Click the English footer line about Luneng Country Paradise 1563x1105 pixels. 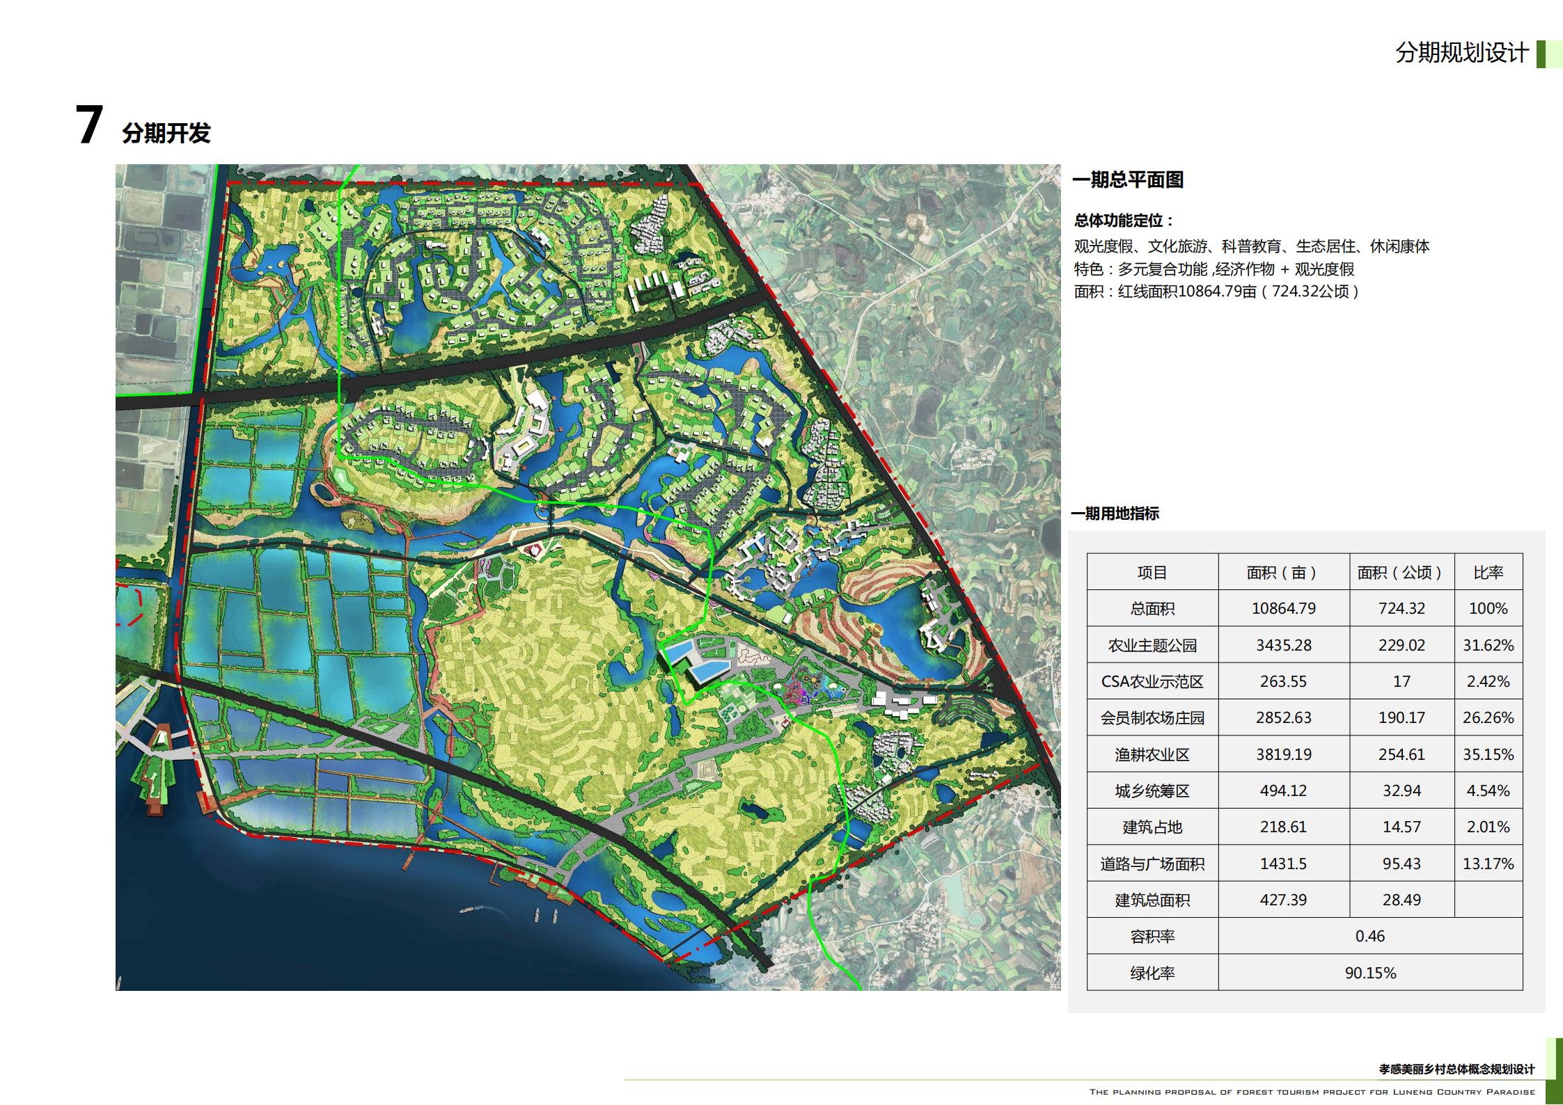1312,1092
